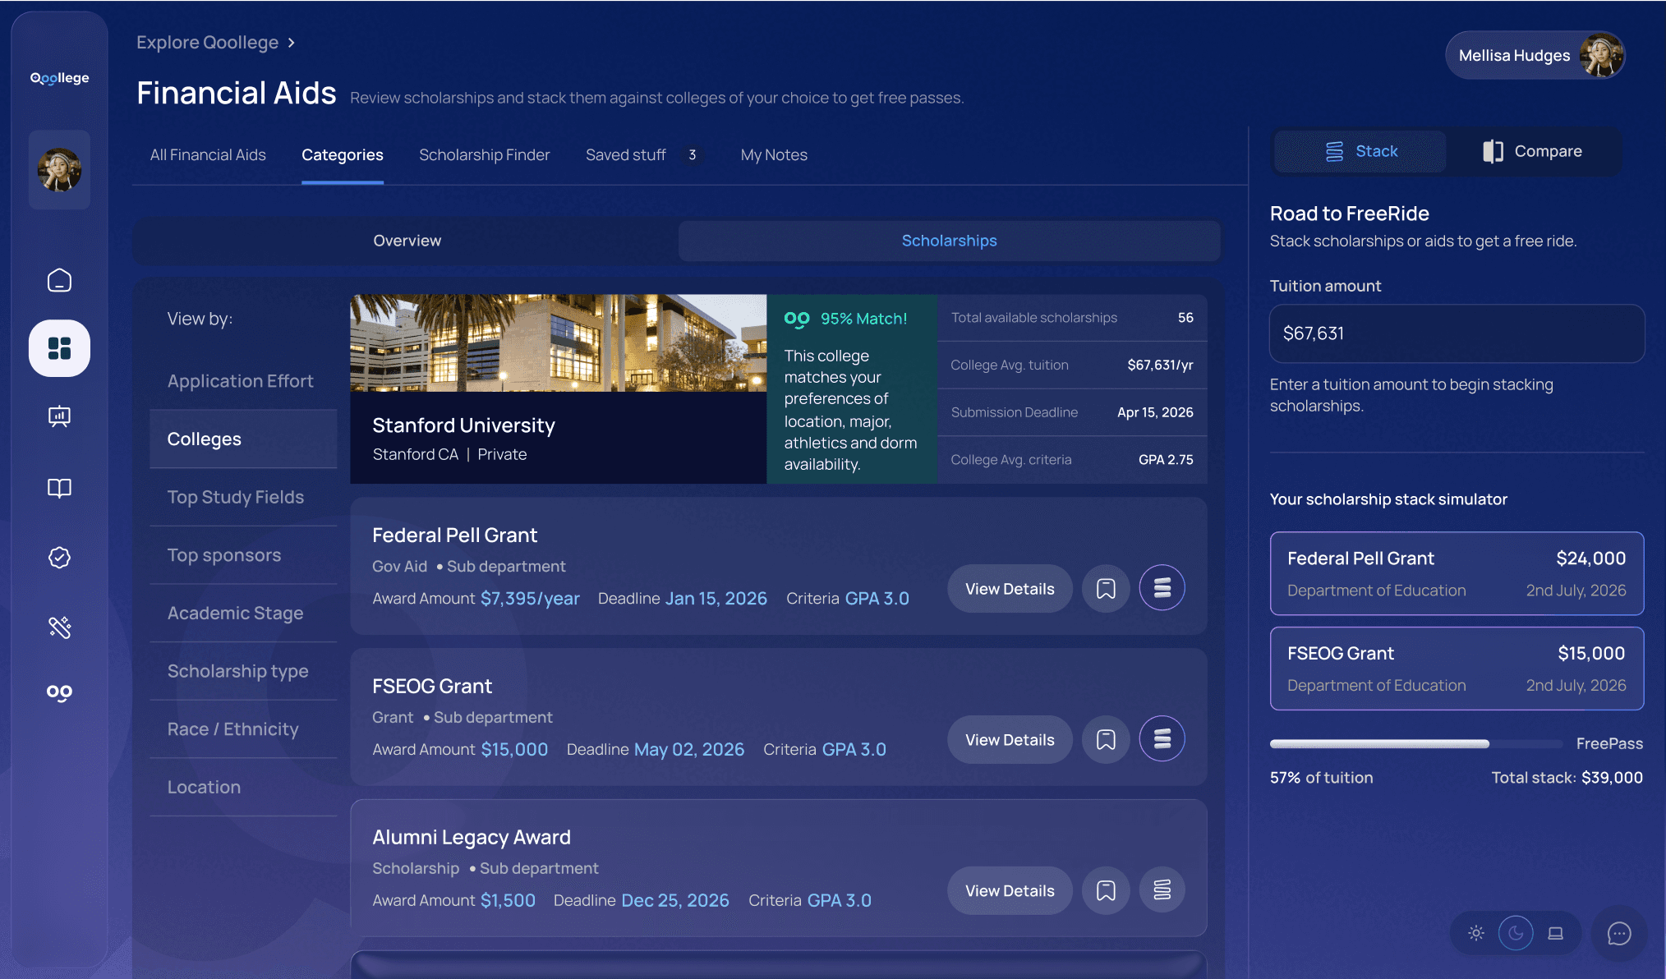Viewport: 1666px width, 979px height.
Task: Switch to Scholarship Finder tab
Action: pos(484,155)
